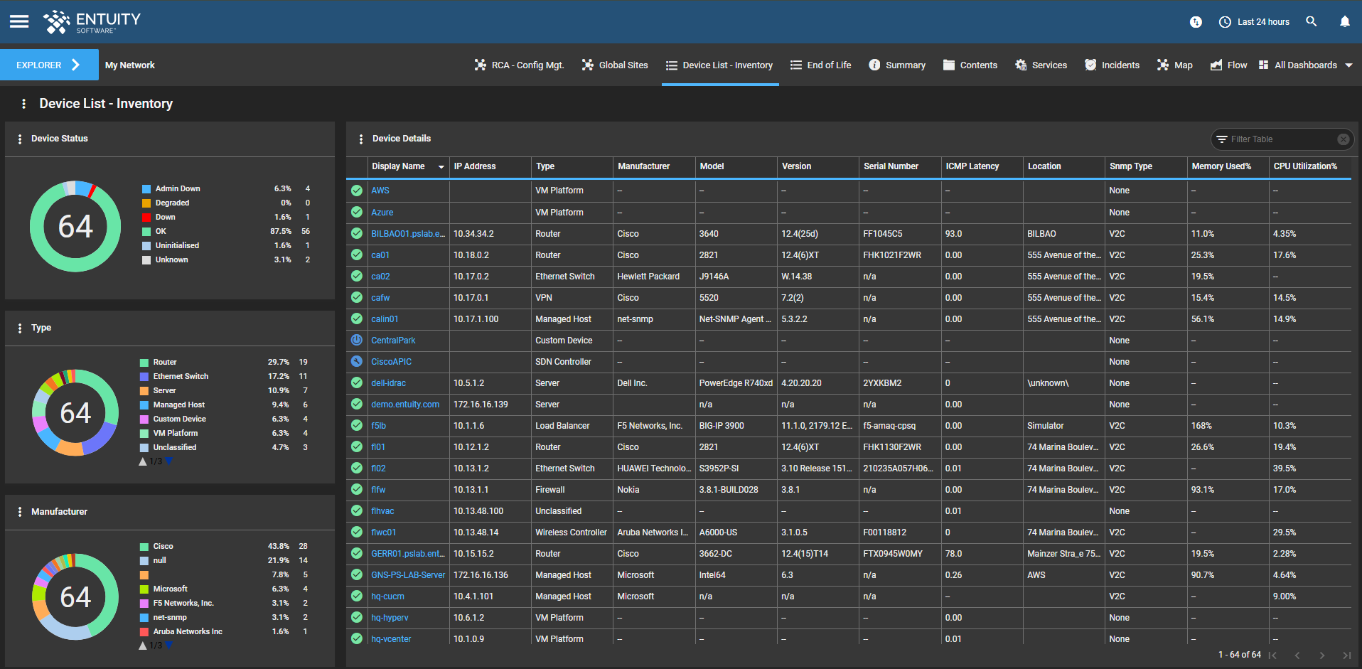Viewport: 1362px width, 669px height.
Task: Click OK status icon for hq-vcenter
Action: pyautogui.click(x=357, y=638)
